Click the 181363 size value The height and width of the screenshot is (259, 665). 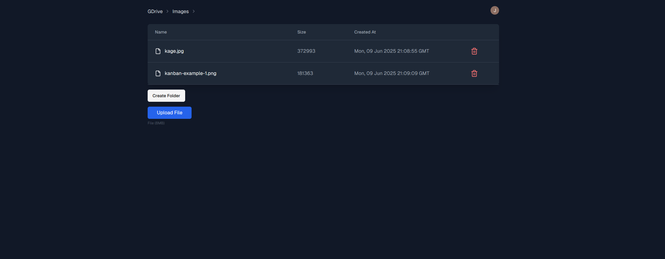[x=305, y=73]
